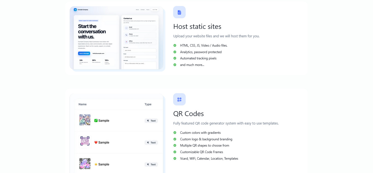373x173 pixels.
Task: Open the heart Sample QR code thumbnail
Action: (85, 141)
